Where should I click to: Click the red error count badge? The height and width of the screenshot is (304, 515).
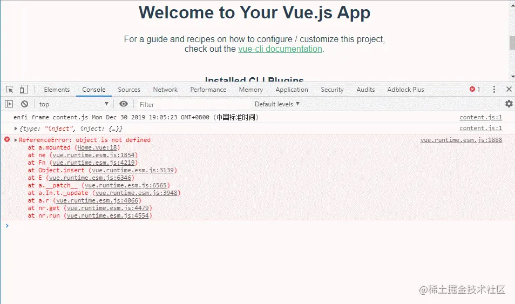[x=475, y=90]
